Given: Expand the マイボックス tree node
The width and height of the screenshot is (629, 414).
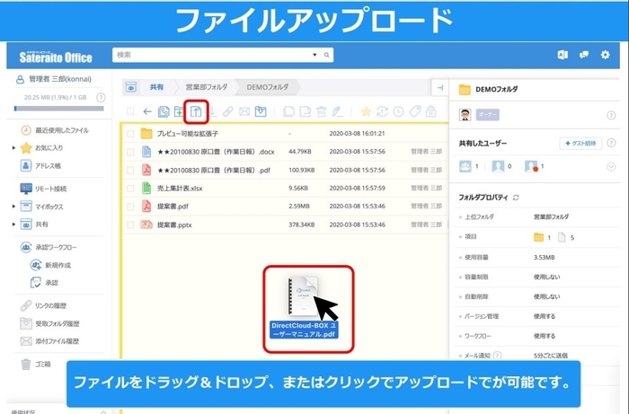Looking at the screenshot, I should point(14,207).
